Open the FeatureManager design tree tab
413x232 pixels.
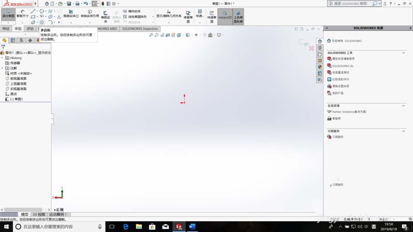(4, 40)
